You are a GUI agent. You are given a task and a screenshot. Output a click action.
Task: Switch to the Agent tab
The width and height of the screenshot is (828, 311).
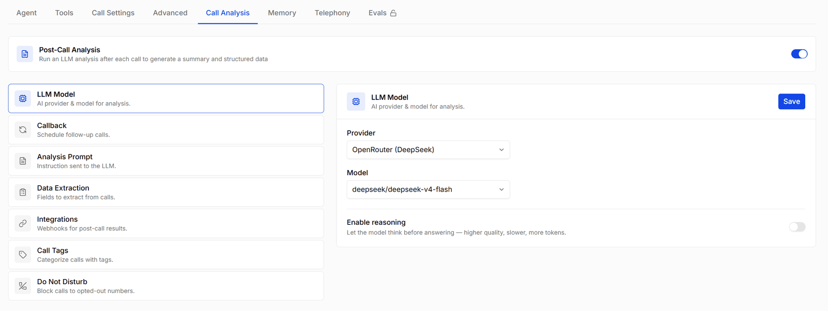[26, 13]
